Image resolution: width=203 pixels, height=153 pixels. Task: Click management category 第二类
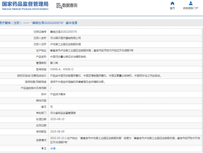tap(54, 63)
